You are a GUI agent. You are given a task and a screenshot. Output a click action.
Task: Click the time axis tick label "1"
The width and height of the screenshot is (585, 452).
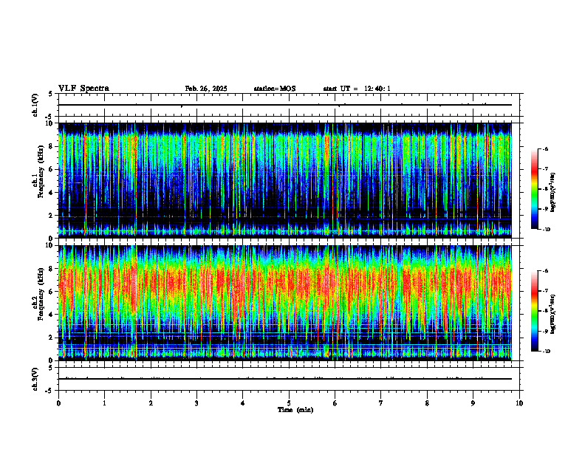104,403
